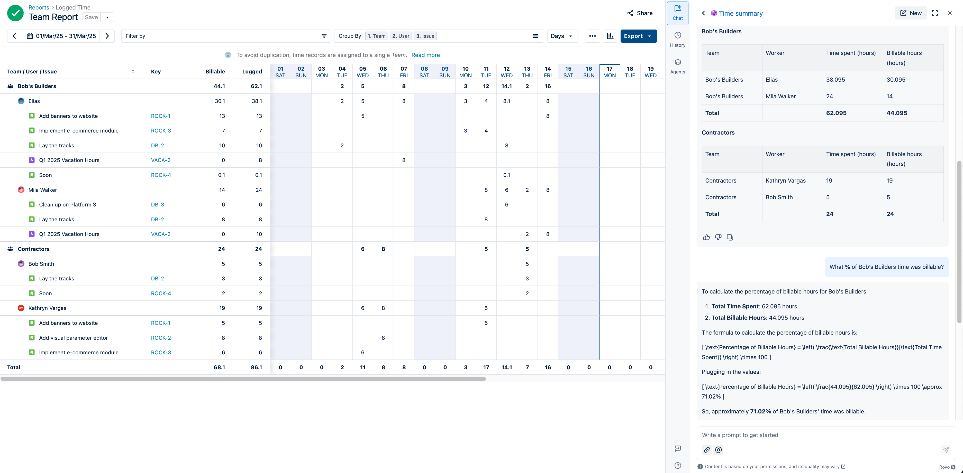Open the chart view icon

point(610,36)
